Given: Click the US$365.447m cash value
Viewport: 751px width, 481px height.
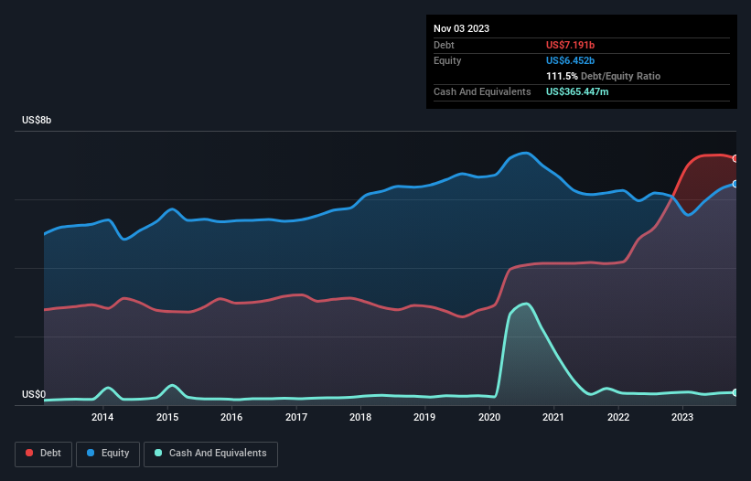Looking at the screenshot, I should [x=577, y=91].
